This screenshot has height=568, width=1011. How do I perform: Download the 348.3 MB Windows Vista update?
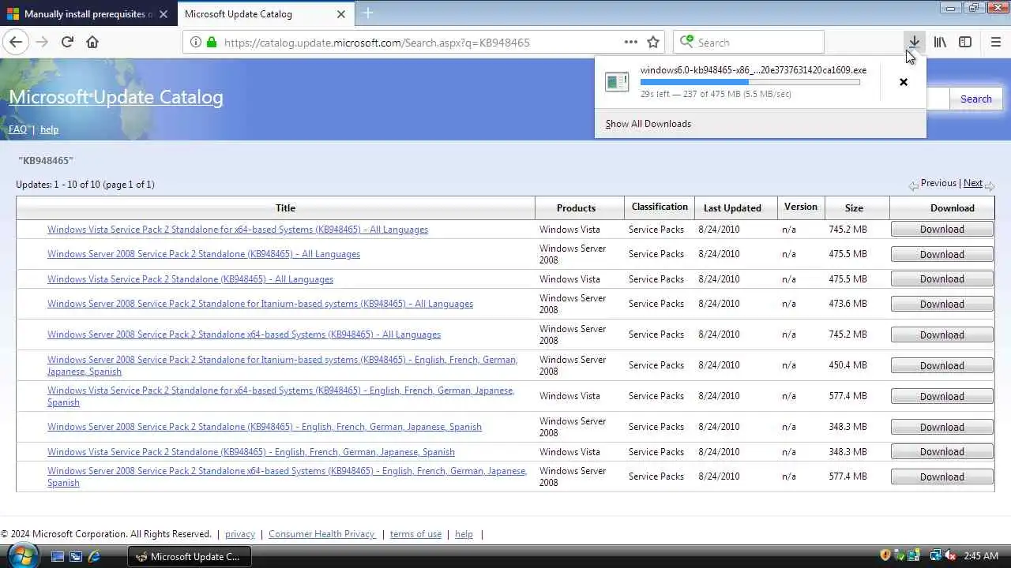coord(941,452)
